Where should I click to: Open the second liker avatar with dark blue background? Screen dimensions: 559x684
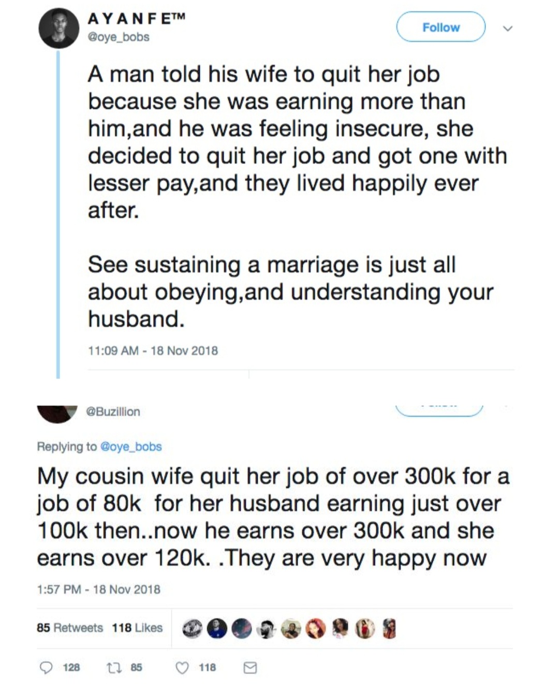click(x=217, y=629)
